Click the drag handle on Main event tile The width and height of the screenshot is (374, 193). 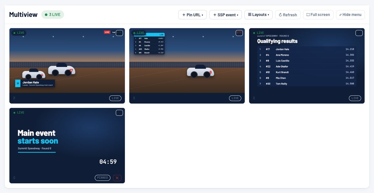click(14, 178)
